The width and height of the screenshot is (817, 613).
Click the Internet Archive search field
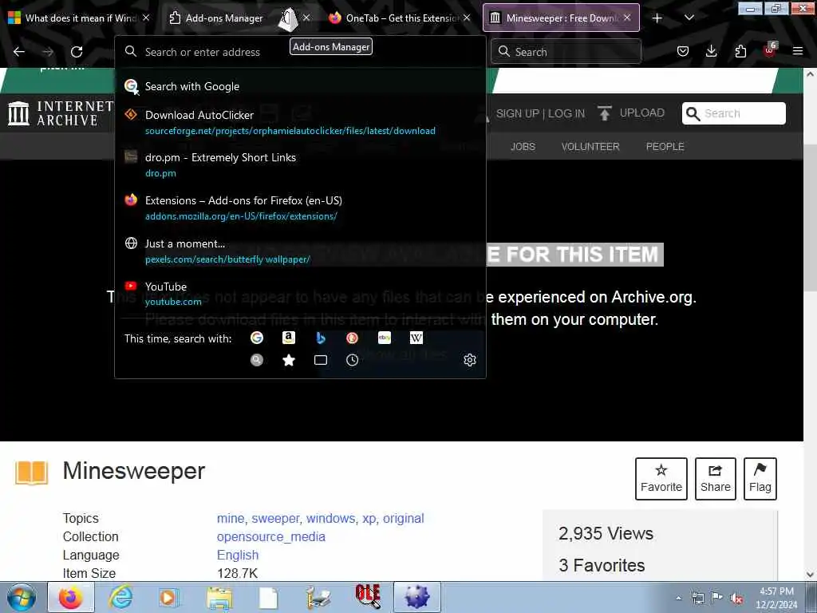click(734, 113)
